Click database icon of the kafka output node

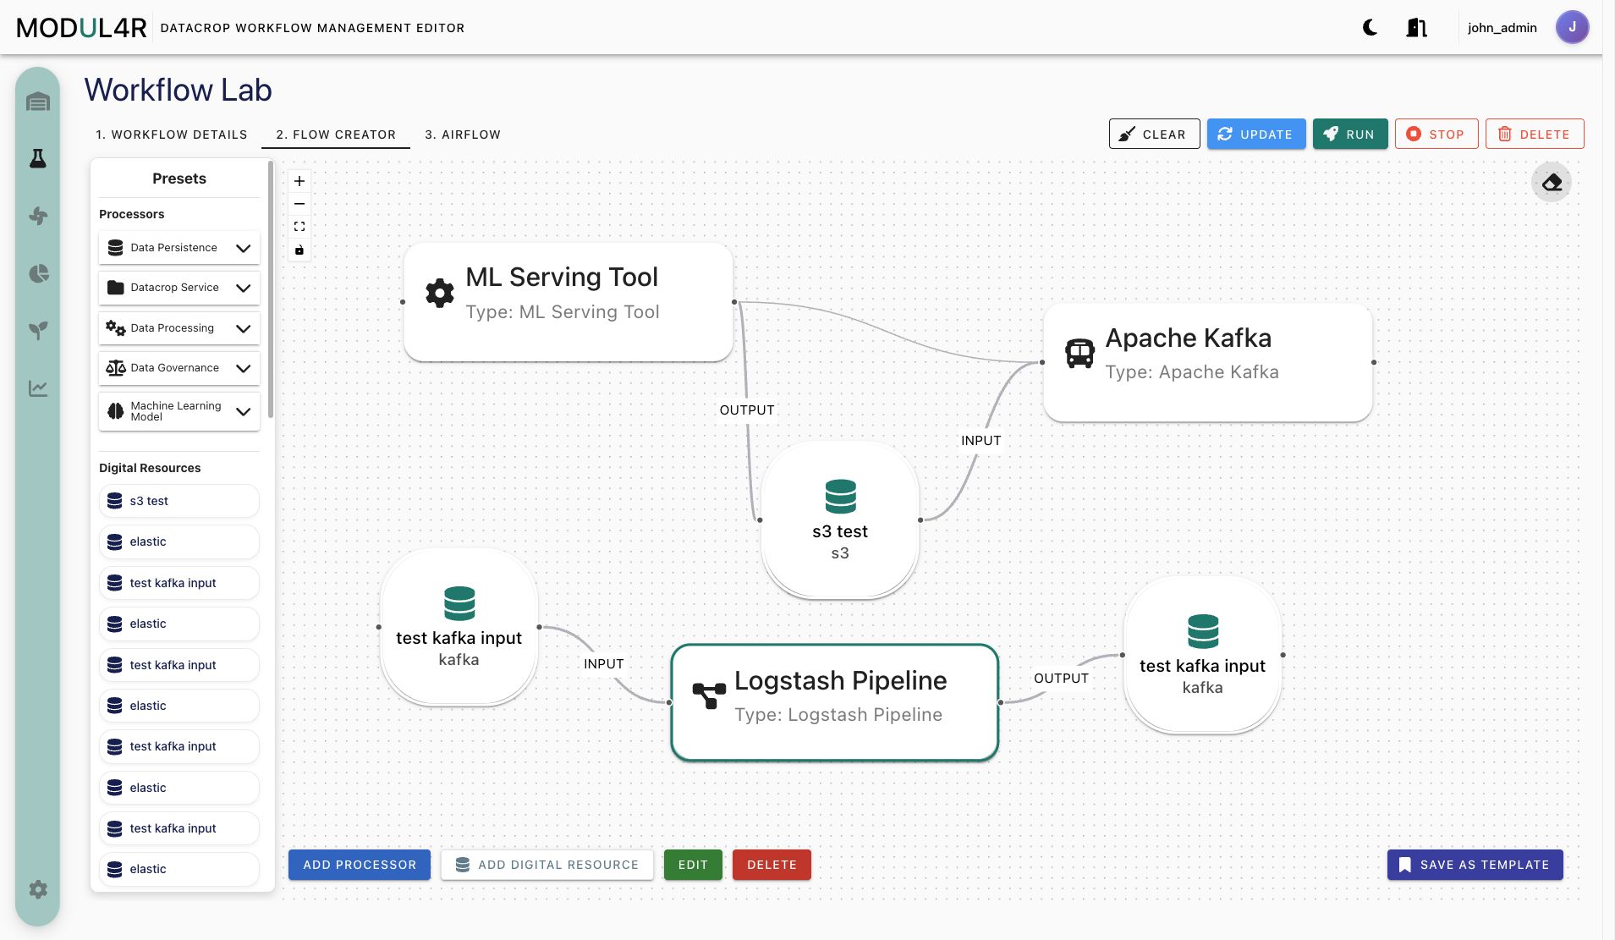[1202, 631]
